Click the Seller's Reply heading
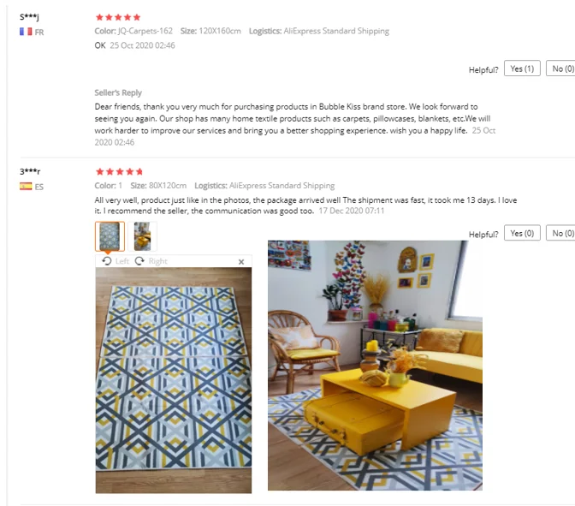 [x=118, y=92]
